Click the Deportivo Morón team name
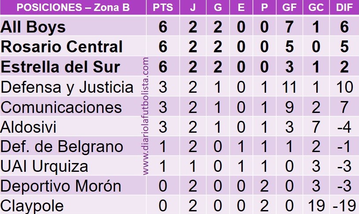The image size is (359, 214). point(61,186)
